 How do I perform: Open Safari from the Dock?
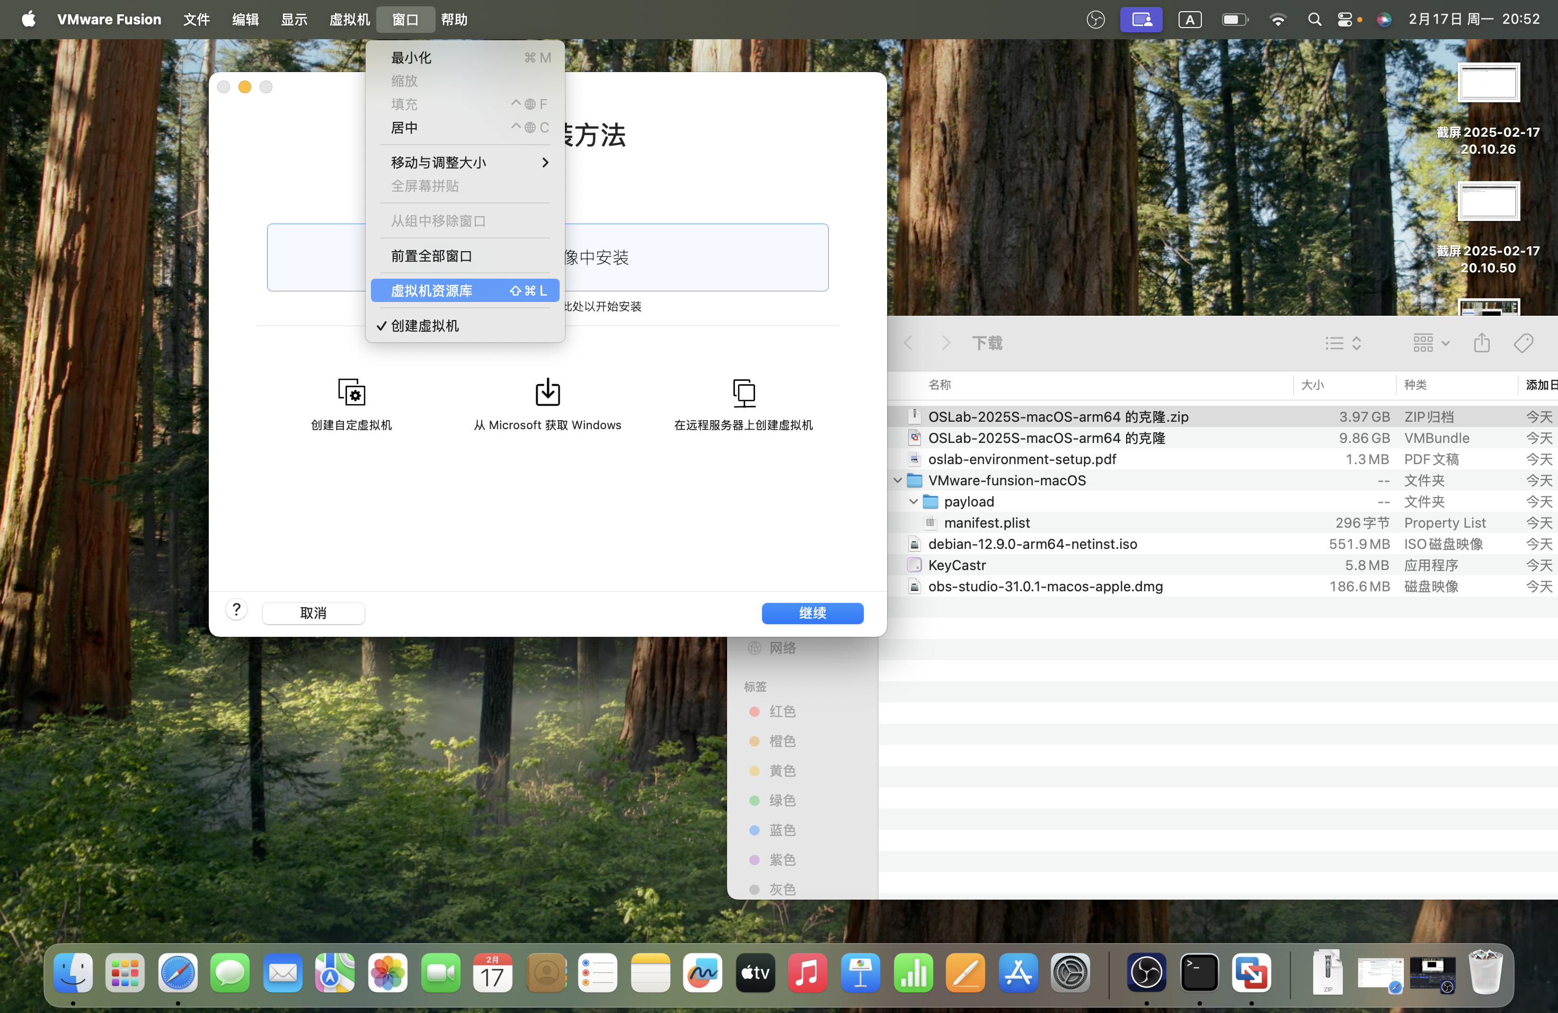point(178,973)
